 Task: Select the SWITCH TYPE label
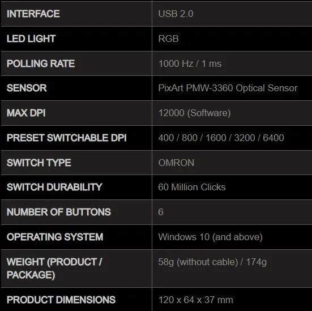(x=39, y=163)
